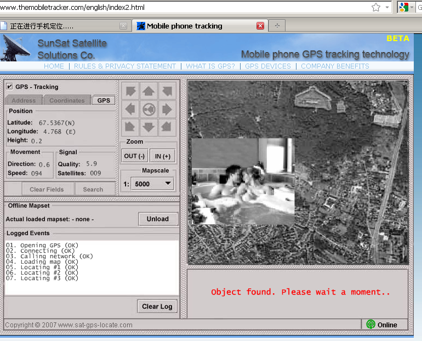Click the yellow BETA label
The height and width of the screenshot is (341, 422).
(x=398, y=38)
